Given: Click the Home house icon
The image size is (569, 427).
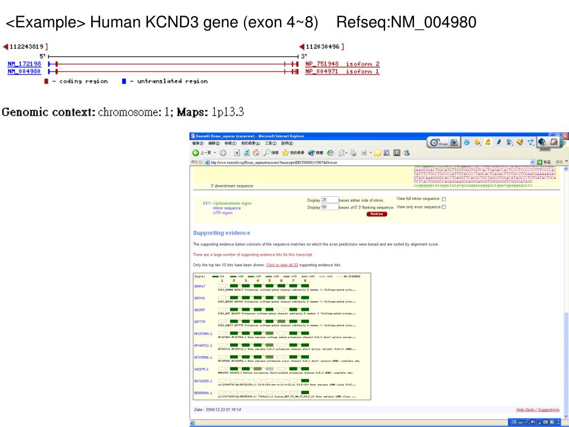Looking at the screenshot, I should click(x=256, y=153).
